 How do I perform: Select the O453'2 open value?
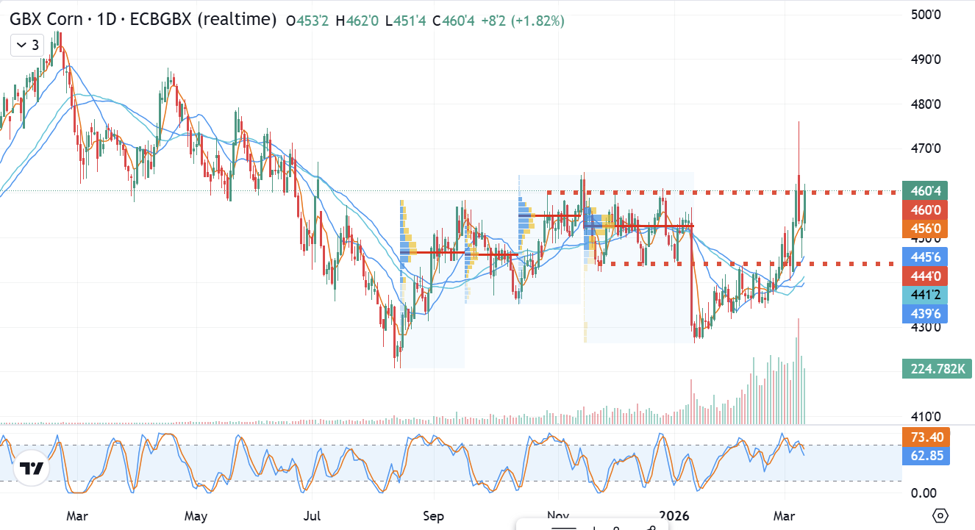coord(308,21)
